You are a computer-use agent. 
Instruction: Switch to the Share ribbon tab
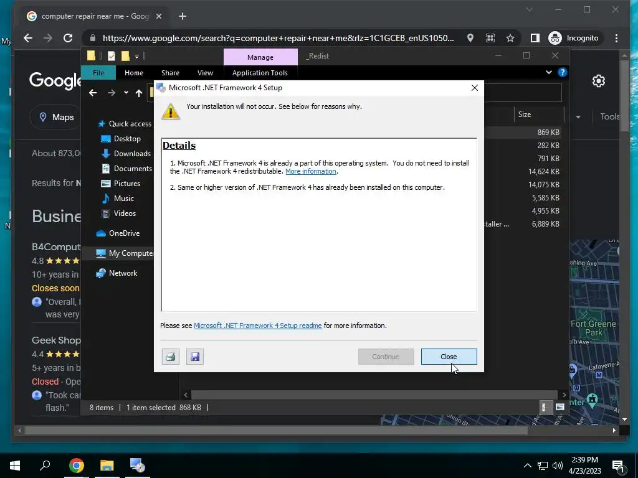pos(170,73)
